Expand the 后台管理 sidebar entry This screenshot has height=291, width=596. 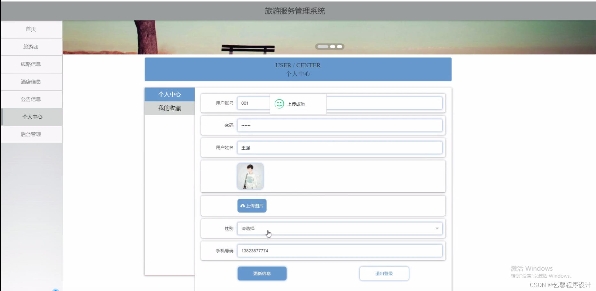(31, 134)
